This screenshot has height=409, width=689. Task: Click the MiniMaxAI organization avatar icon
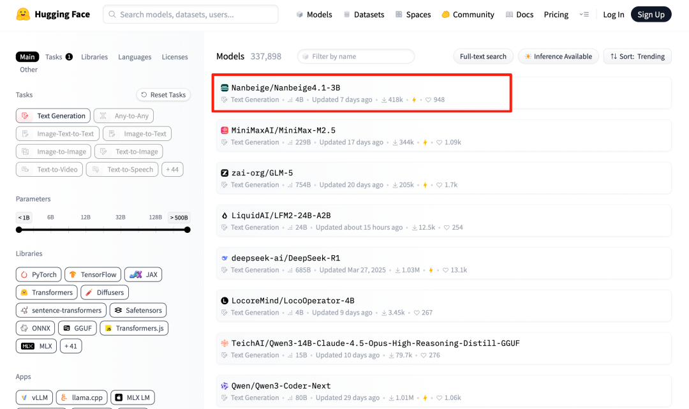coord(225,130)
